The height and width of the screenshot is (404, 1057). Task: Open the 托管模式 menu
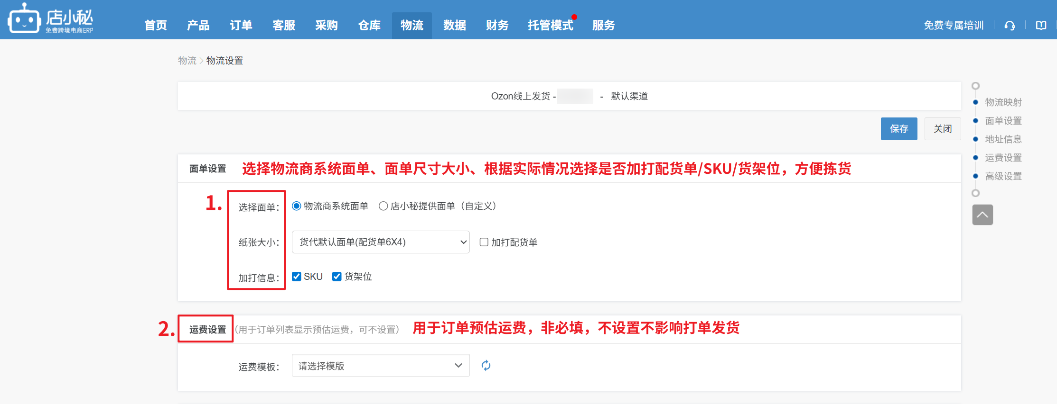pos(550,26)
